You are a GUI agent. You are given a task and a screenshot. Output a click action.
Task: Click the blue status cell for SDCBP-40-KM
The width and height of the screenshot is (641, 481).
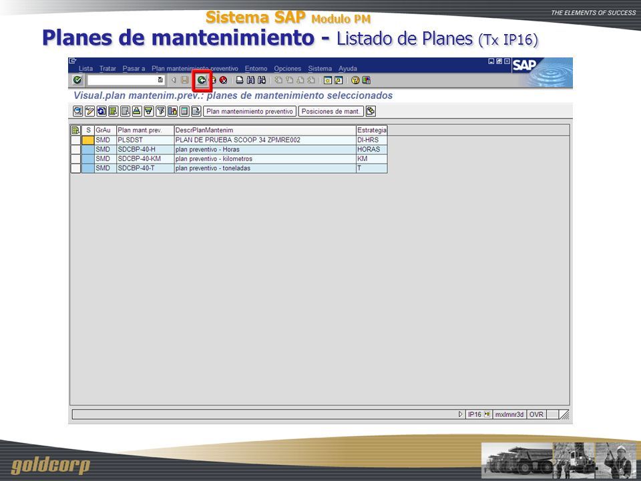[88, 159]
